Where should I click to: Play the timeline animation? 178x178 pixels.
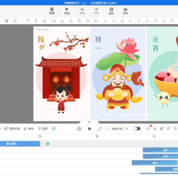tap(89, 129)
